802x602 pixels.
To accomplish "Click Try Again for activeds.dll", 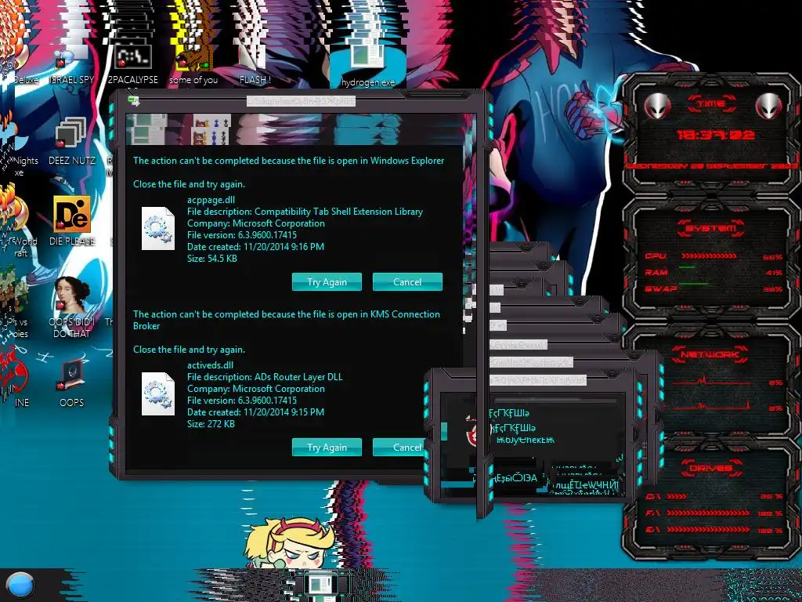I will click(327, 448).
